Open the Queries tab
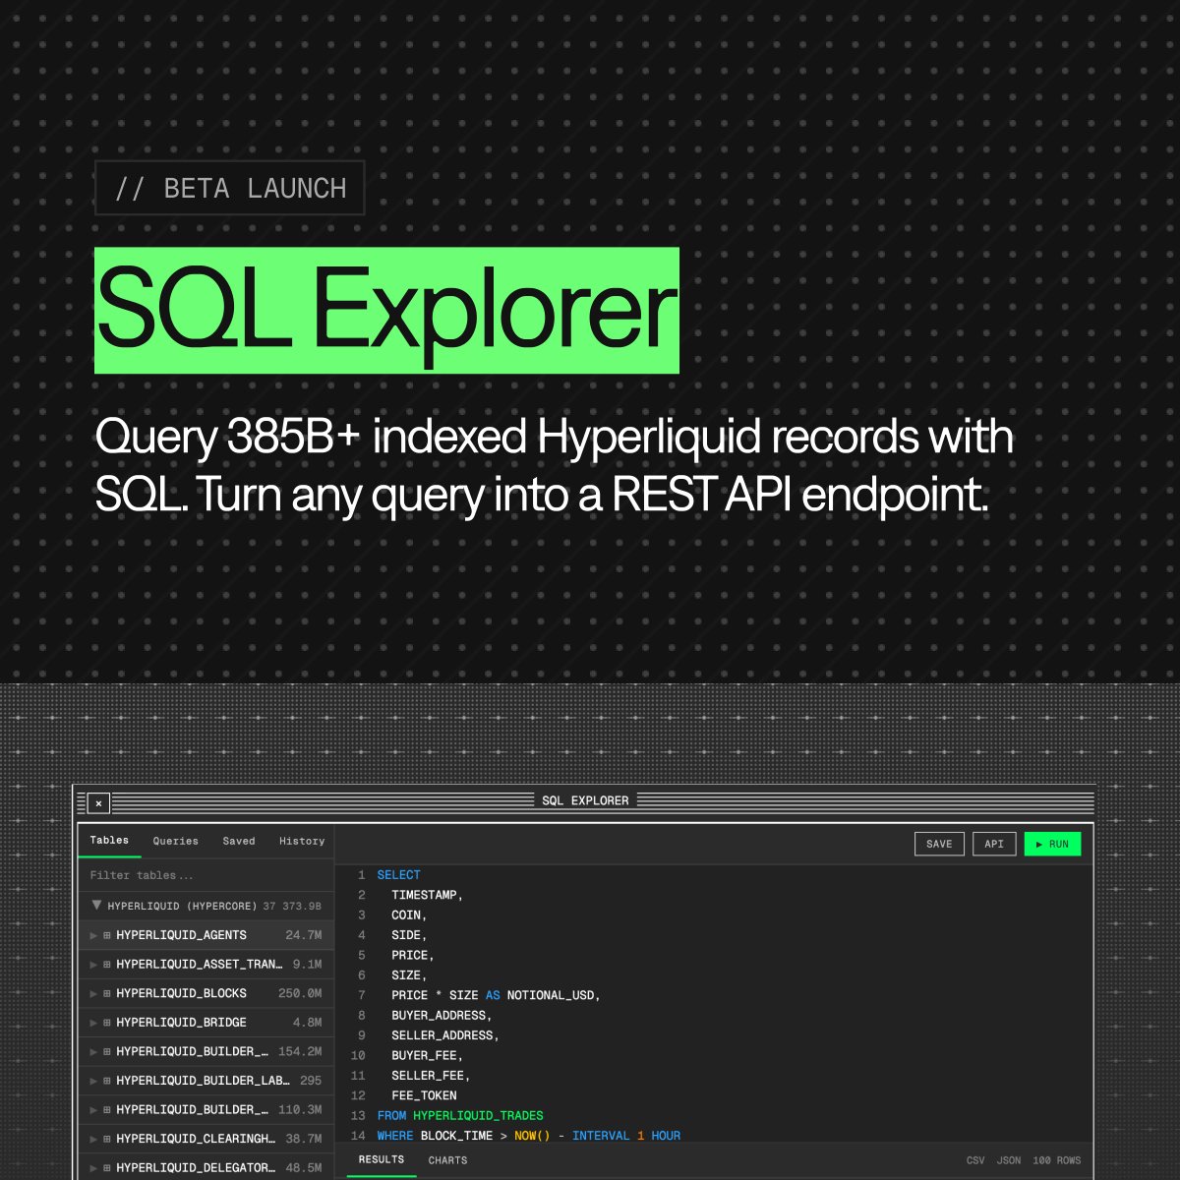Image resolution: width=1180 pixels, height=1180 pixels. click(175, 841)
